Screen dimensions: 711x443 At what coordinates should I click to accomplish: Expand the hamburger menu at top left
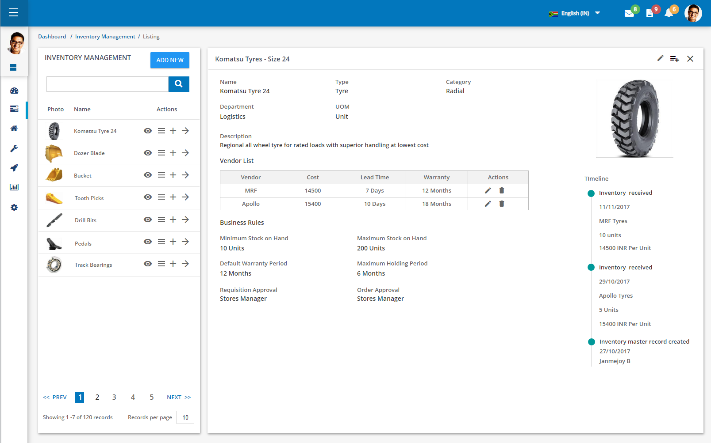pyautogui.click(x=14, y=13)
